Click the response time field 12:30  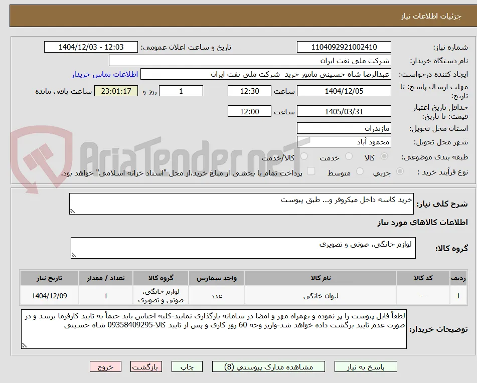249,91
